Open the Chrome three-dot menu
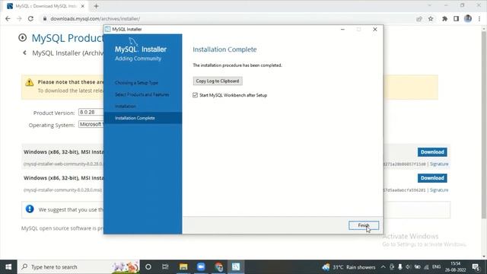The height and width of the screenshot is (274, 487). click(479, 18)
